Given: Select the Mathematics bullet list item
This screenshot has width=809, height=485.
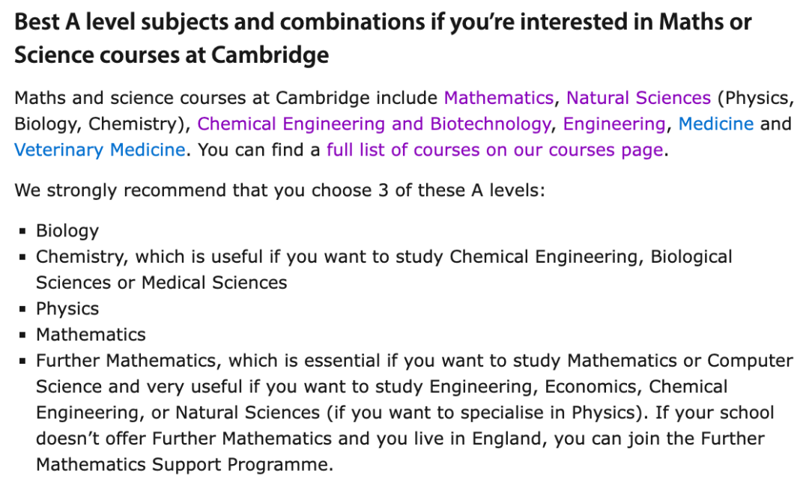Looking at the screenshot, I should 91,335.
